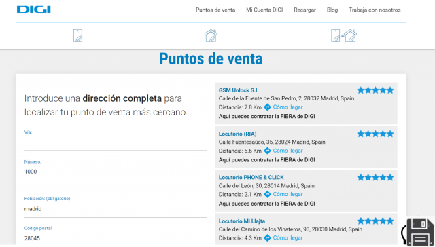Click Cómo llegar for Locutorio Mi Llajta
This screenshot has width=435, height=247.
tap(288, 238)
